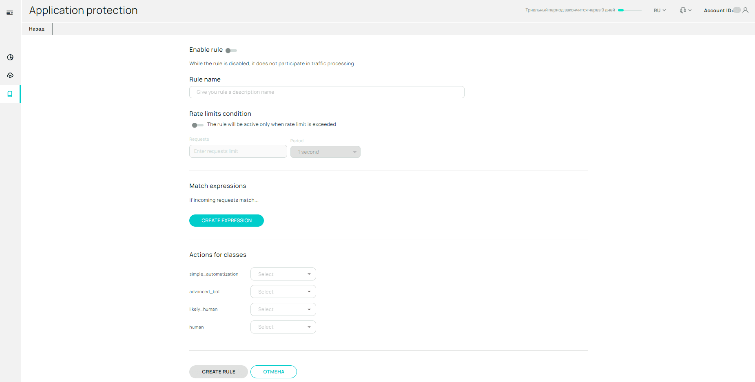
Task: Open the RU language selector
Action: (x=660, y=11)
